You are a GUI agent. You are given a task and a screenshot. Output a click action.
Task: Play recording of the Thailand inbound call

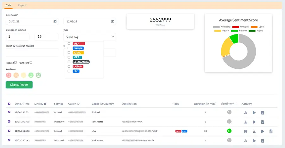[x=254, y=113]
